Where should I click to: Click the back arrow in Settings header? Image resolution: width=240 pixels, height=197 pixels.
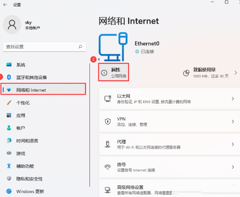pyautogui.click(x=5, y=5)
